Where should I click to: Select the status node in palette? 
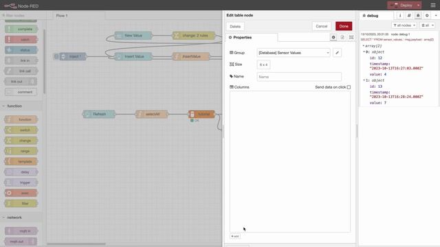(21, 50)
